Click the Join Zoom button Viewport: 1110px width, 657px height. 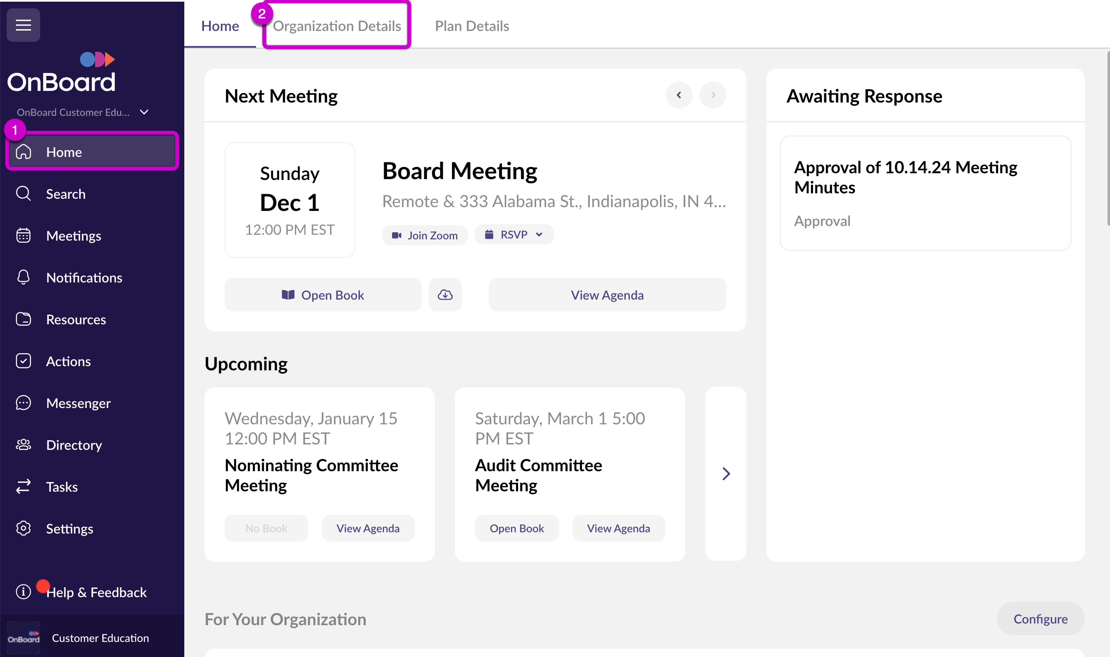(425, 235)
